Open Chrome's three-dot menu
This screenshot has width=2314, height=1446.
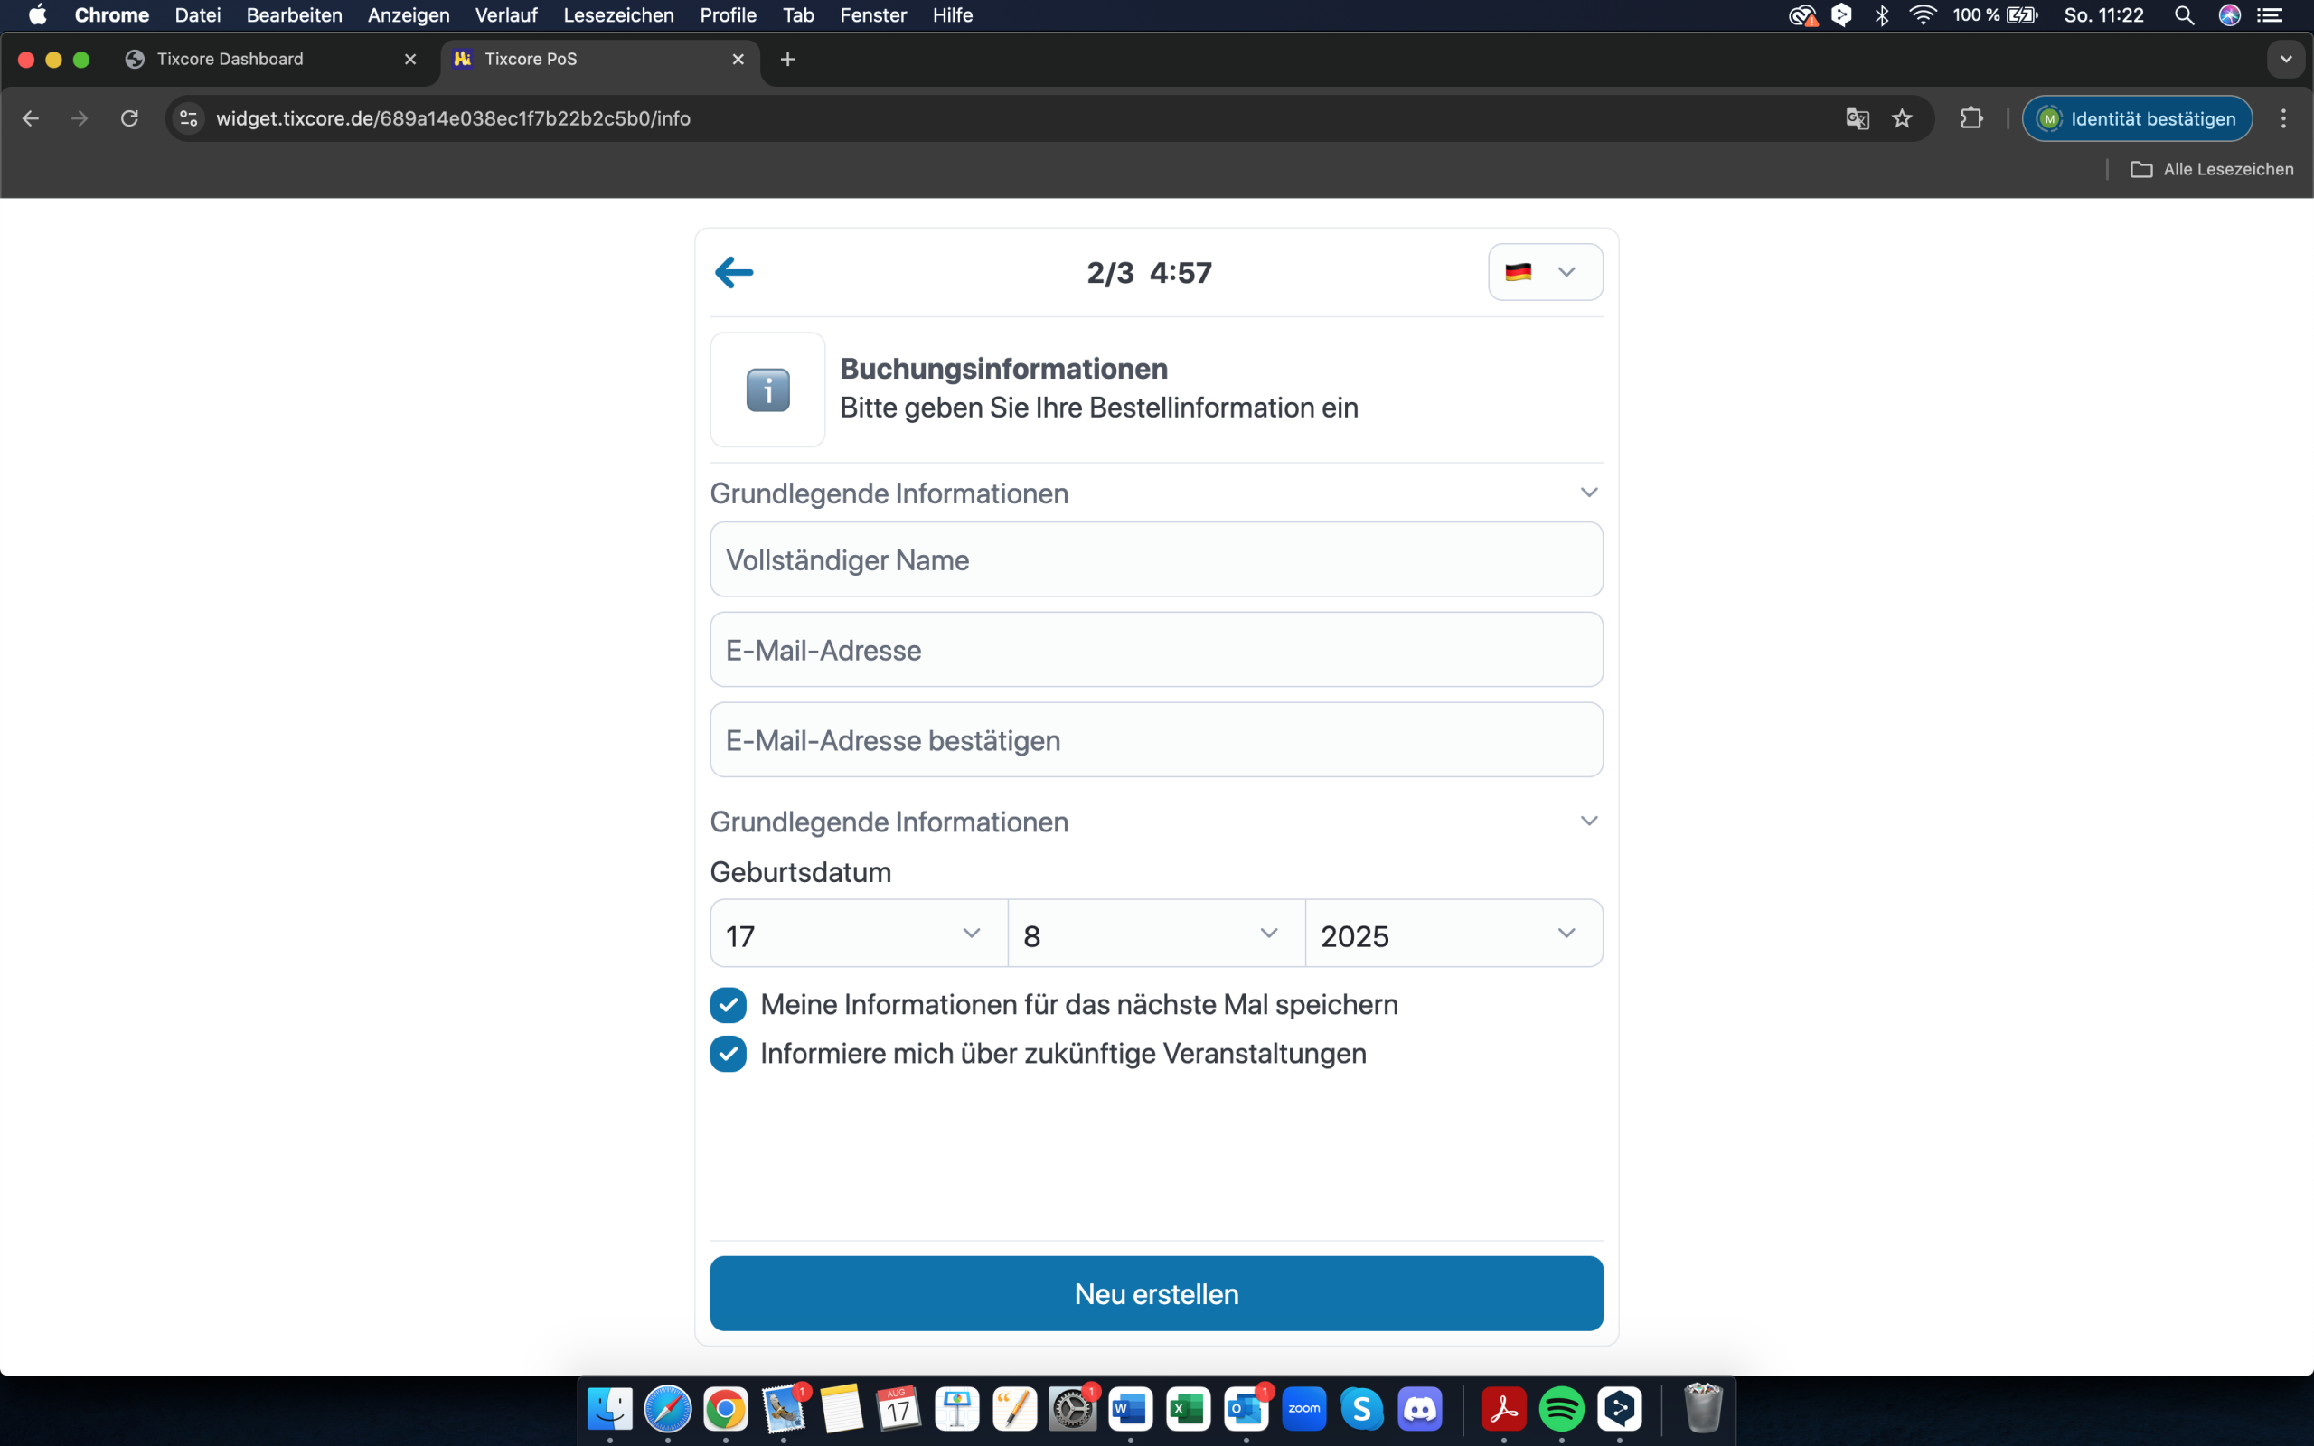2283,118
